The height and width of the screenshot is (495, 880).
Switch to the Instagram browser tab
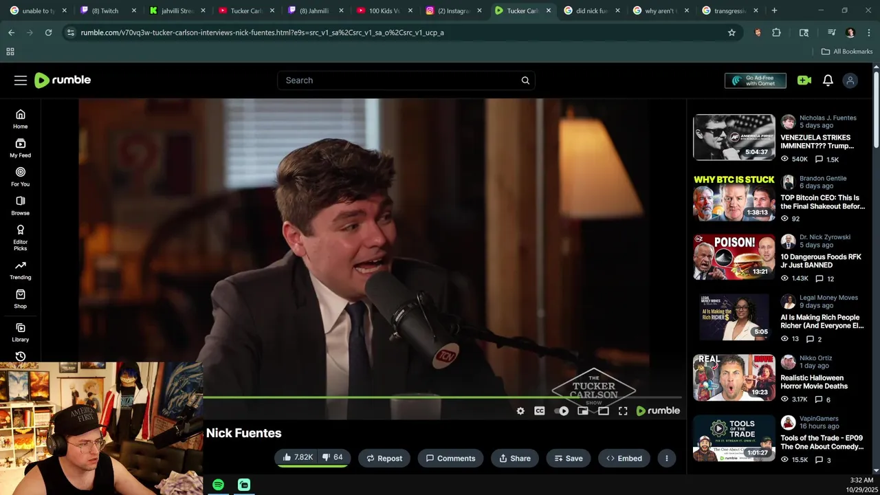[454, 10]
